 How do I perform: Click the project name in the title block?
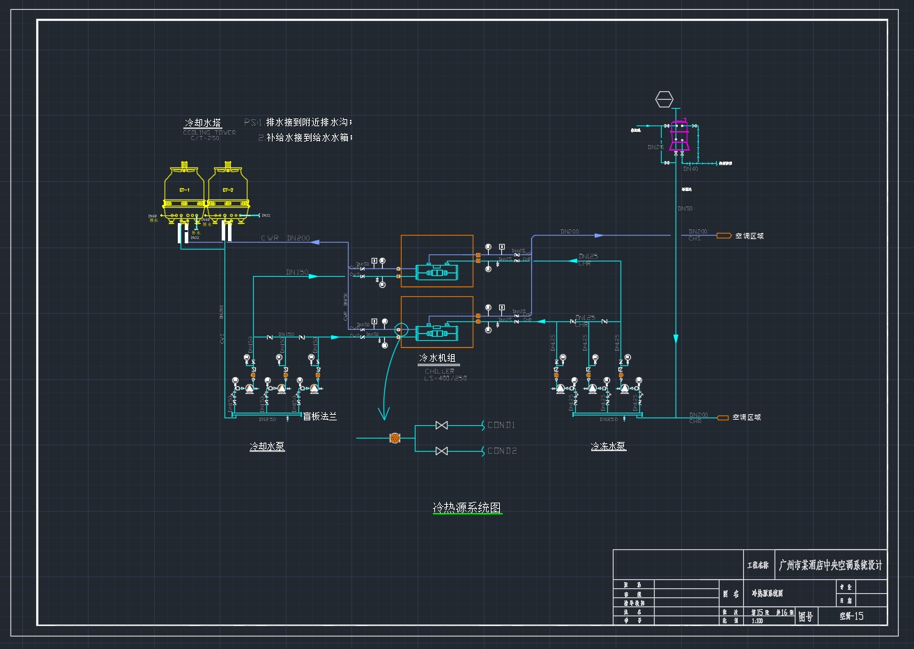coord(830,565)
